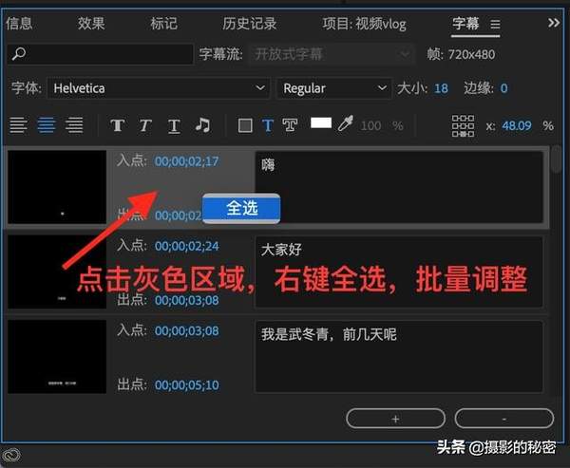Choose 全选 from the context menu
Screen dimensions: 570x468
pos(241,208)
